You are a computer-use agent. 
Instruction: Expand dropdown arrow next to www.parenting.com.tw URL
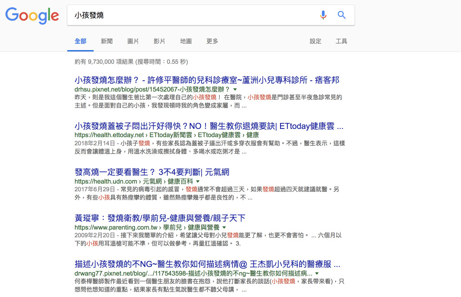coord(224,227)
